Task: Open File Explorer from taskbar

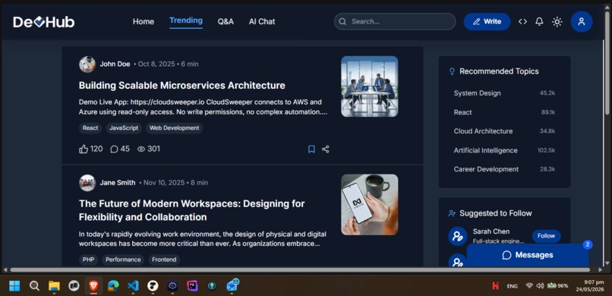Action: click(x=54, y=286)
